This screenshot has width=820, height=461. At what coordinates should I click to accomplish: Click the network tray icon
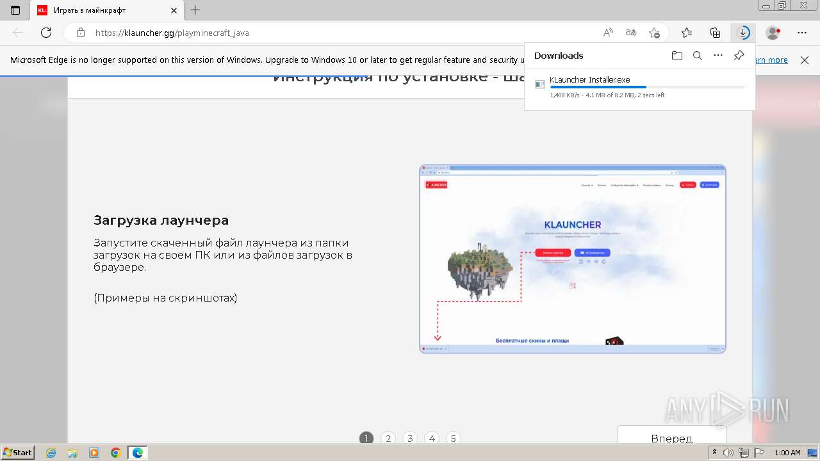pos(744,453)
